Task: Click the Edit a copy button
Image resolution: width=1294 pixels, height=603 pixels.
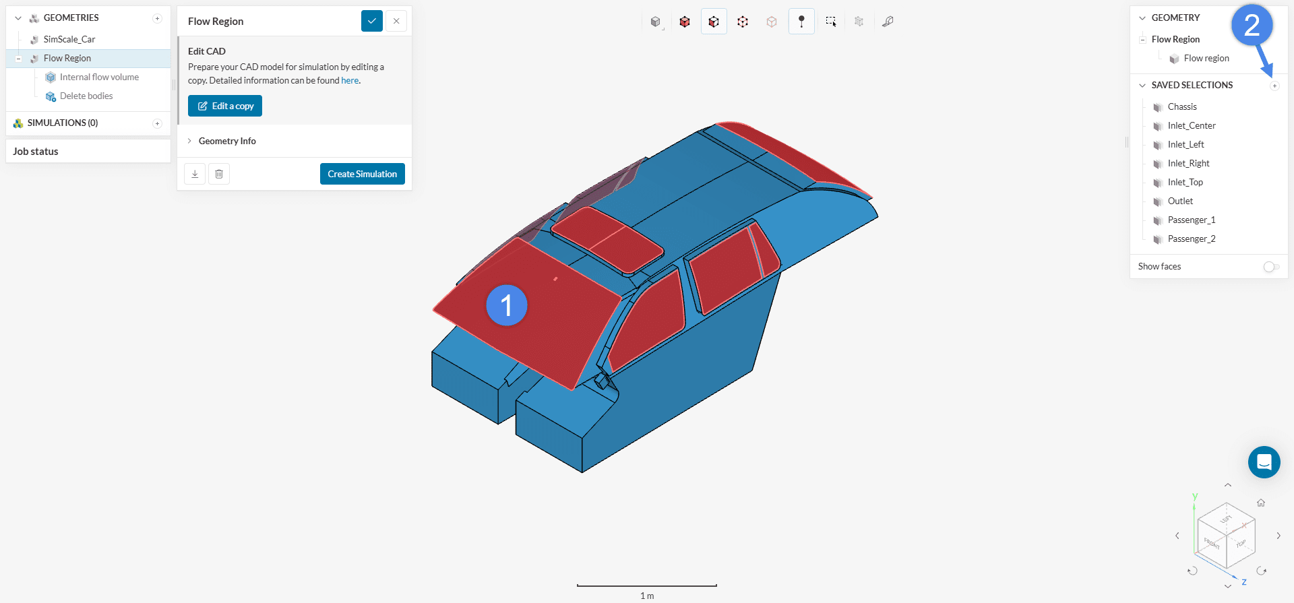Action: pos(225,106)
